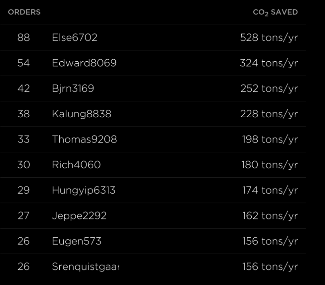
Task: Click the 324 tons/yr savings value
Action: pos(269,63)
